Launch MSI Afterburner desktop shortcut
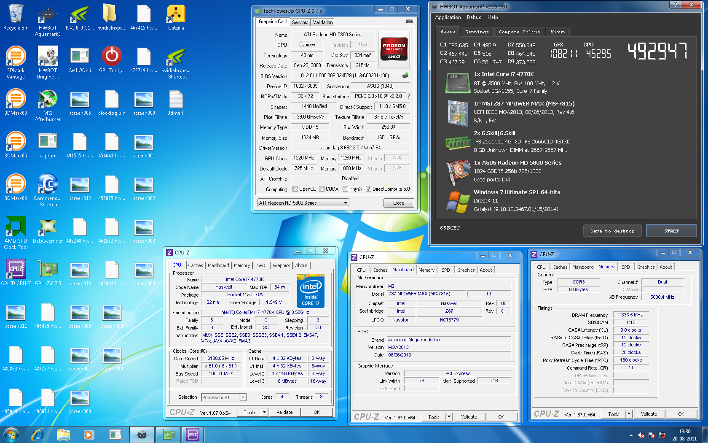 pos(48,106)
